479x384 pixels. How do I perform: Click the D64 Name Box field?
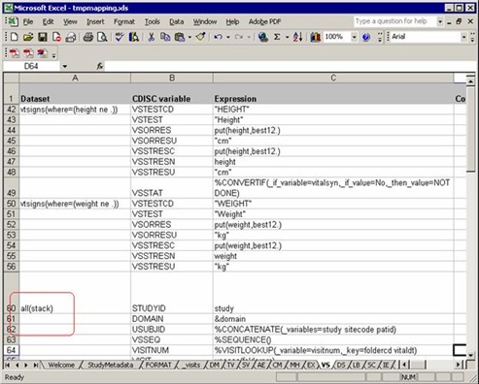pos(31,66)
